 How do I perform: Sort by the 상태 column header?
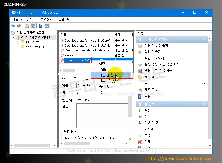(x=117, y=35)
